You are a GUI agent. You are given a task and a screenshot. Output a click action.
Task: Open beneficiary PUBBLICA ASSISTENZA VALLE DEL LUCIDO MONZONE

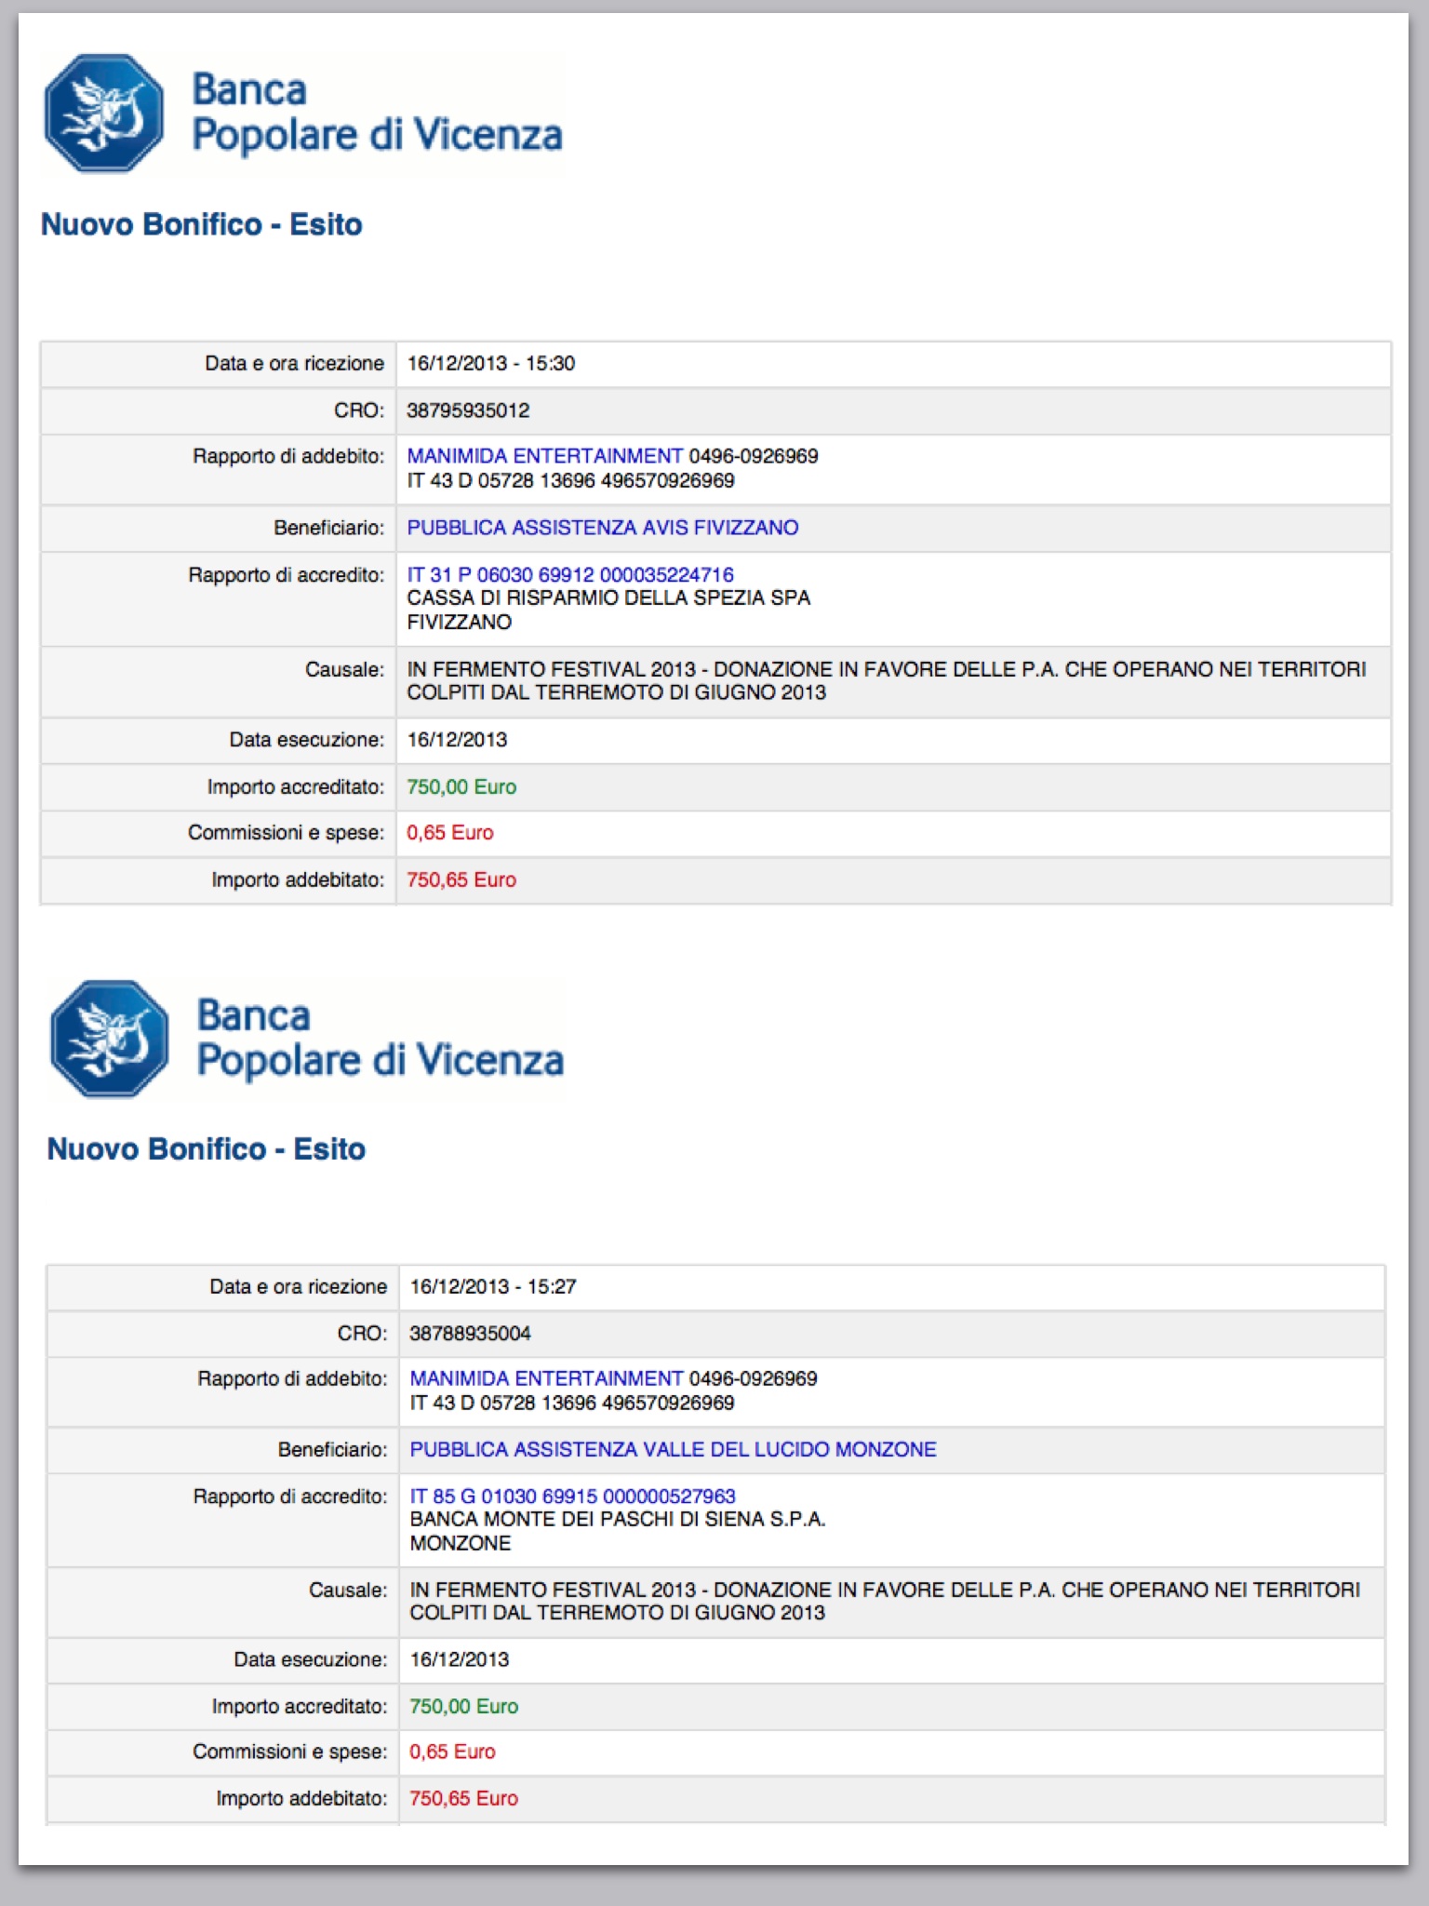click(x=674, y=1449)
